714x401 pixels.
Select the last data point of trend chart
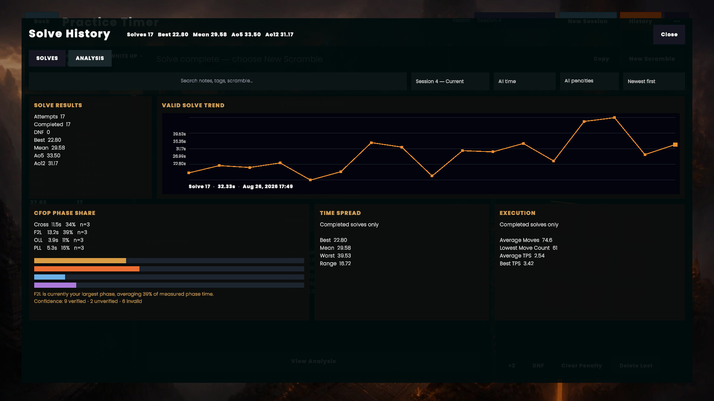tap(675, 145)
